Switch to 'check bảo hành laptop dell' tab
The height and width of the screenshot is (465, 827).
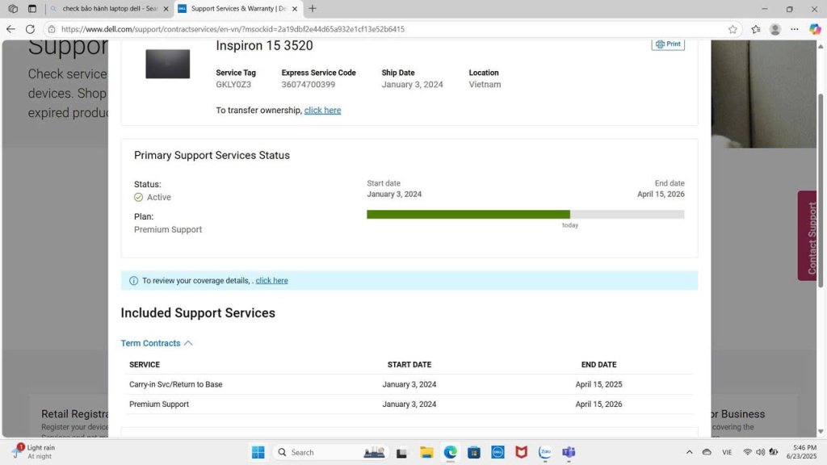110,8
